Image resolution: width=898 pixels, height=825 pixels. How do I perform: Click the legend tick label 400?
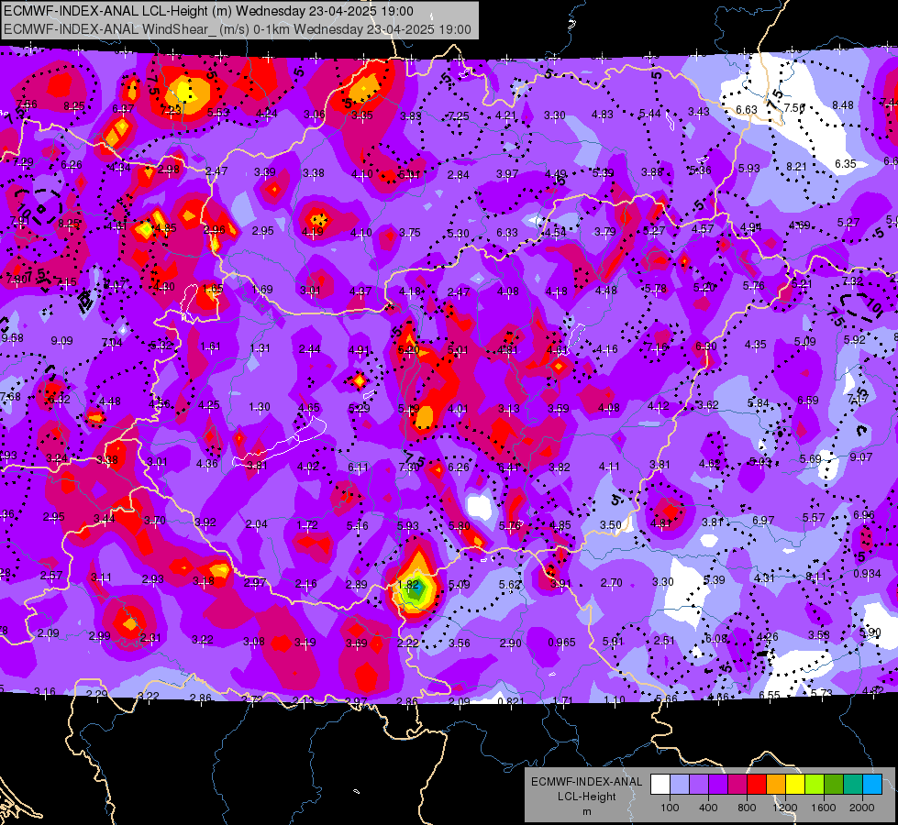tap(708, 808)
